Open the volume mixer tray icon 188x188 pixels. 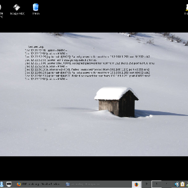pyautogui.click(x=177, y=184)
